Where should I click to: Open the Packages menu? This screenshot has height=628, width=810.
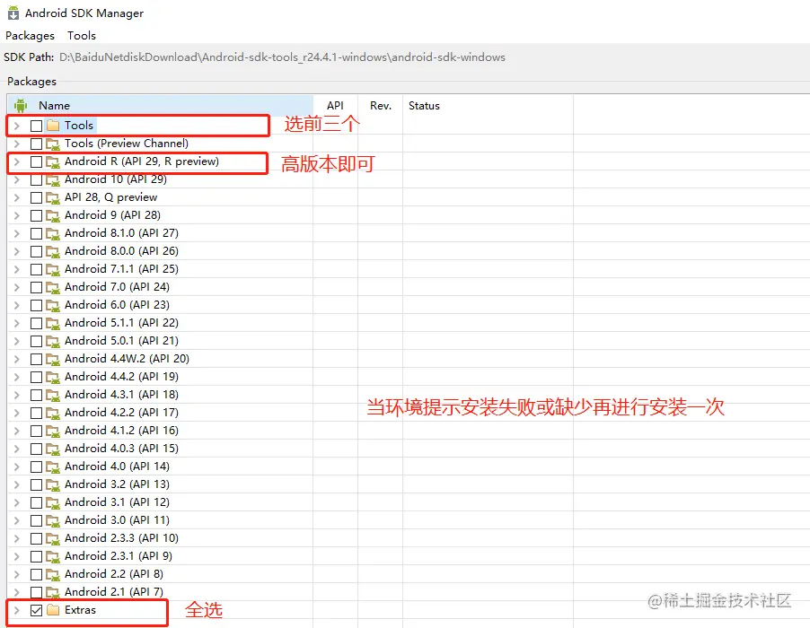click(30, 36)
